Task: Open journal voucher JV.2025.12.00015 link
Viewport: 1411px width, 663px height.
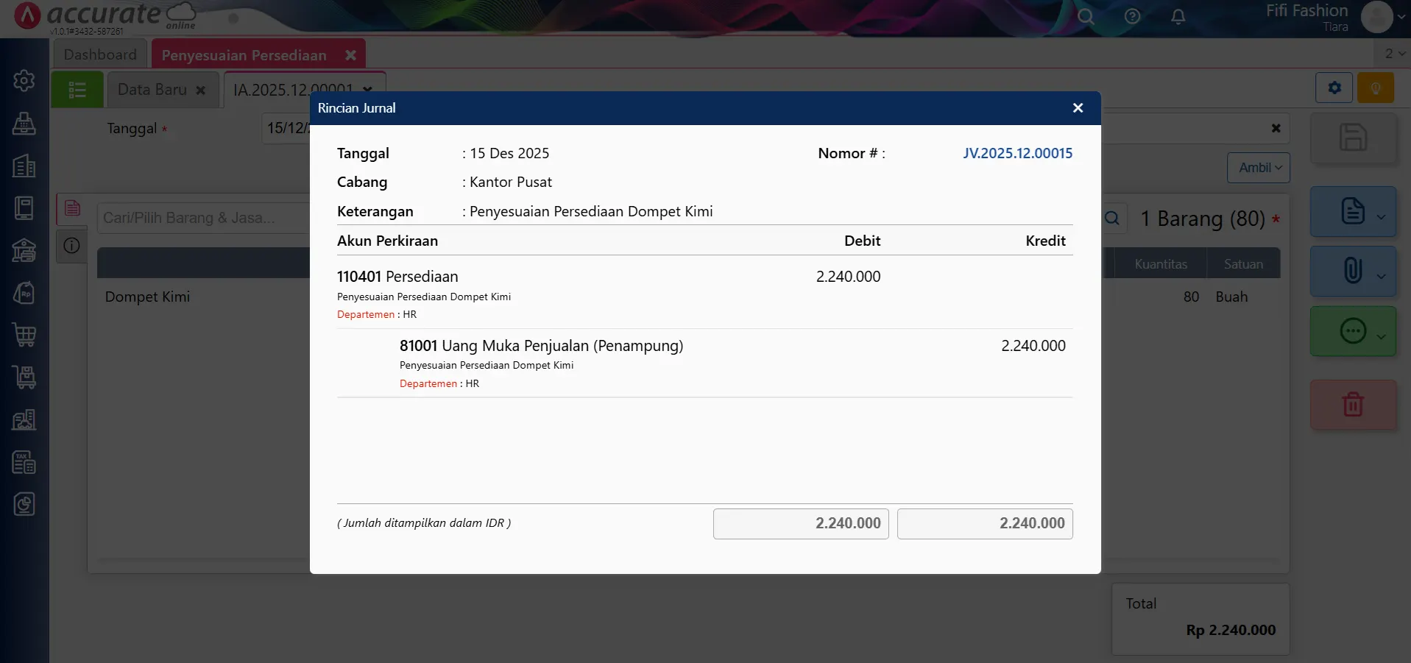Action: pyautogui.click(x=1017, y=153)
